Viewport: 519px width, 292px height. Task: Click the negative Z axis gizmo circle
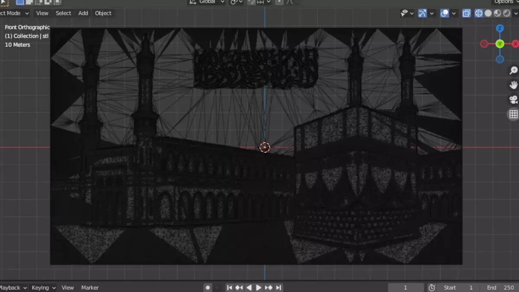coord(500,59)
